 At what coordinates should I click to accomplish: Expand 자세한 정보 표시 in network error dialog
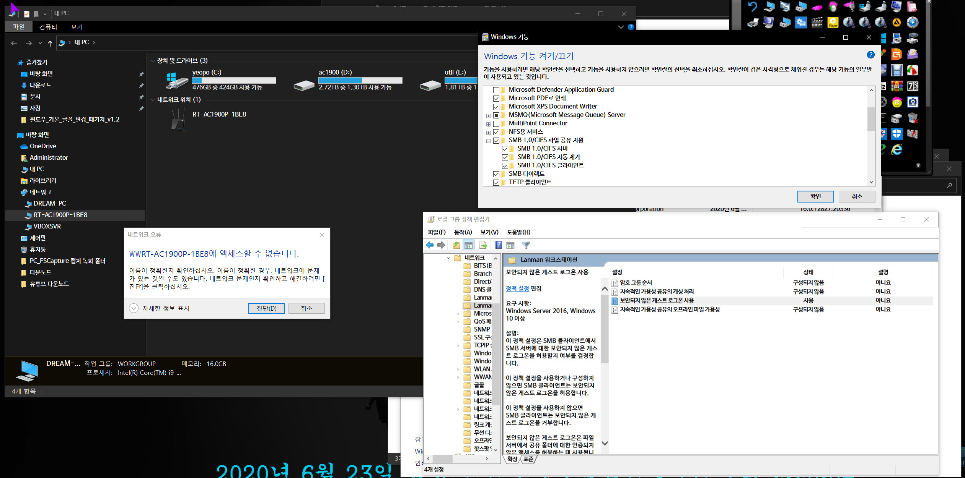[x=134, y=308]
